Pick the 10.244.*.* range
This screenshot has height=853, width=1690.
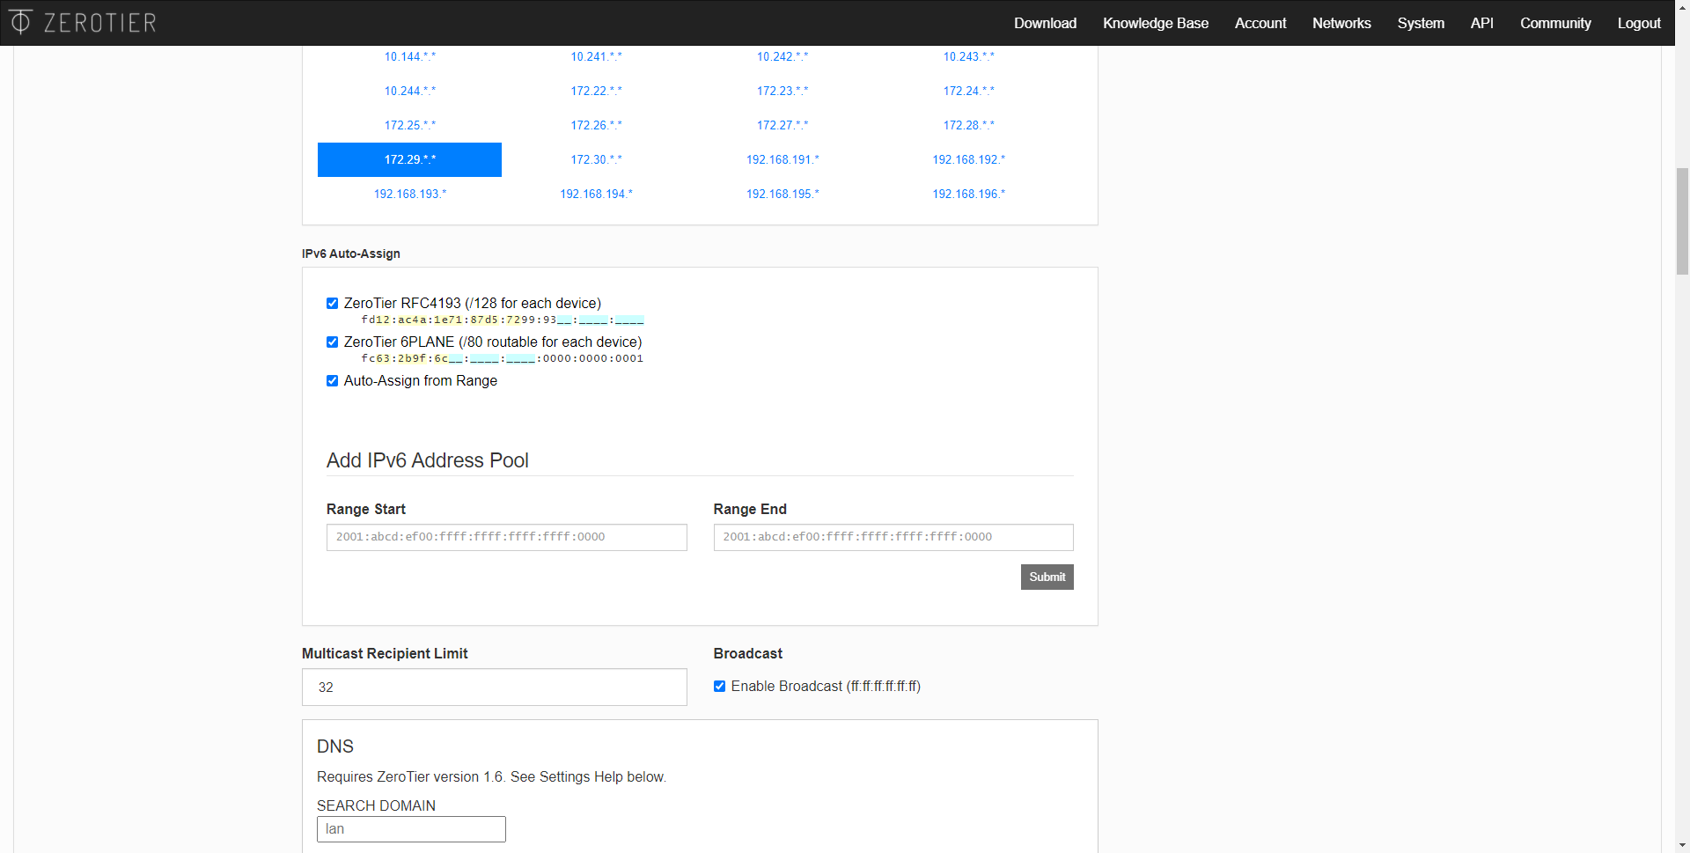409,91
